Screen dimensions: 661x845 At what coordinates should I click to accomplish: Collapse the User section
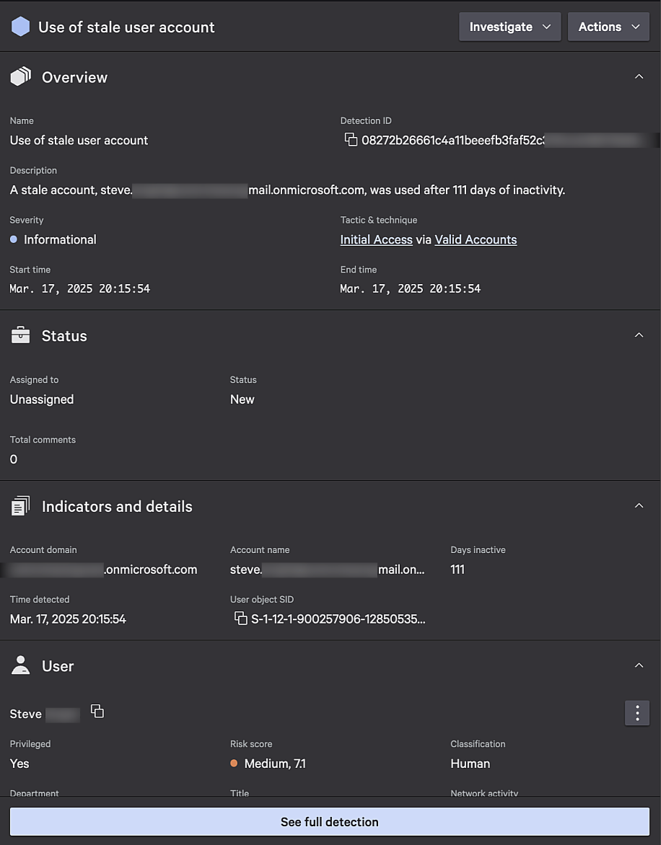pyautogui.click(x=639, y=665)
